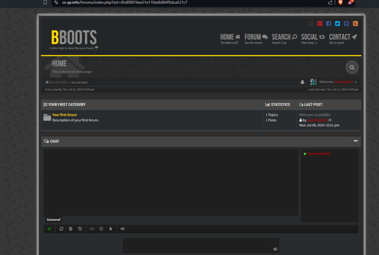Click the browser bookmark icon
Viewport: 379px width, 255px height.
tap(45, 2)
